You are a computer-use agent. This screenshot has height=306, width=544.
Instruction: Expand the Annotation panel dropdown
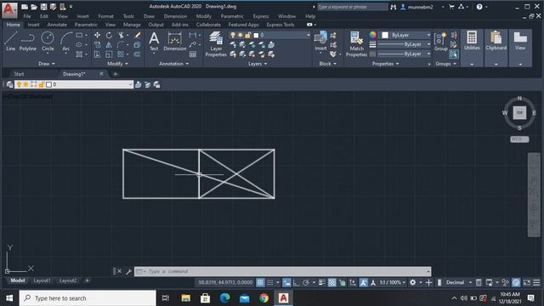click(x=173, y=64)
